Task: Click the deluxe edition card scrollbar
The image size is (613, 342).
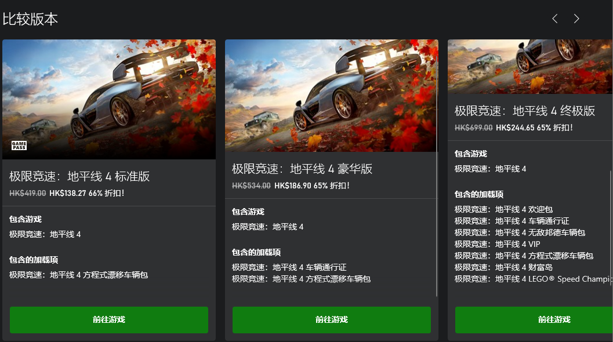Action: tap(437, 176)
